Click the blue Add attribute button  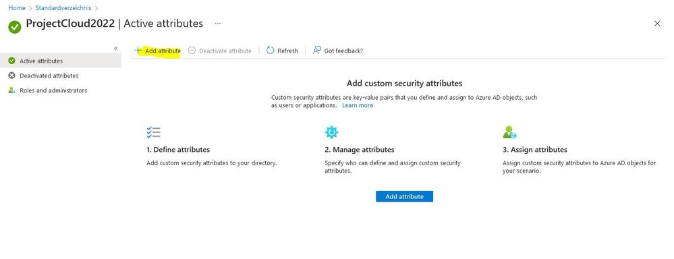404,196
